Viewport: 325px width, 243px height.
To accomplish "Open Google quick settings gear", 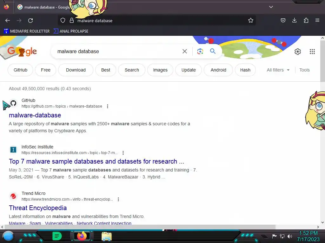I will 298,52.
